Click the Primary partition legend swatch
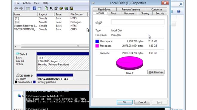 click(x=34, y=82)
